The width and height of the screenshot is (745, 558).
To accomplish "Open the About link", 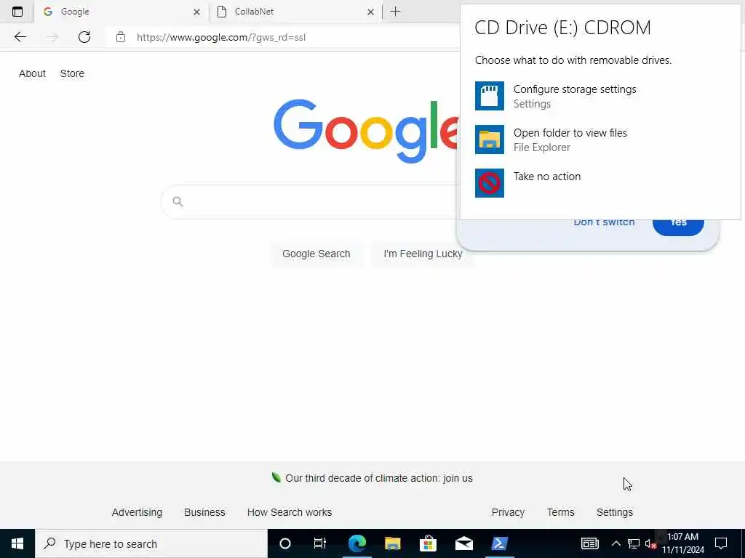I will (x=32, y=73).
